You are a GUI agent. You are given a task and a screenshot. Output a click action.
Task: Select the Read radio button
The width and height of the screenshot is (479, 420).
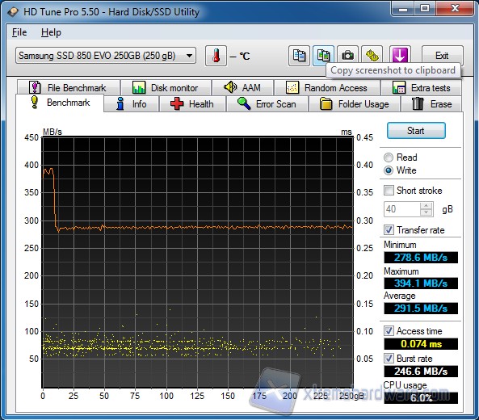[x=389, y=157]
